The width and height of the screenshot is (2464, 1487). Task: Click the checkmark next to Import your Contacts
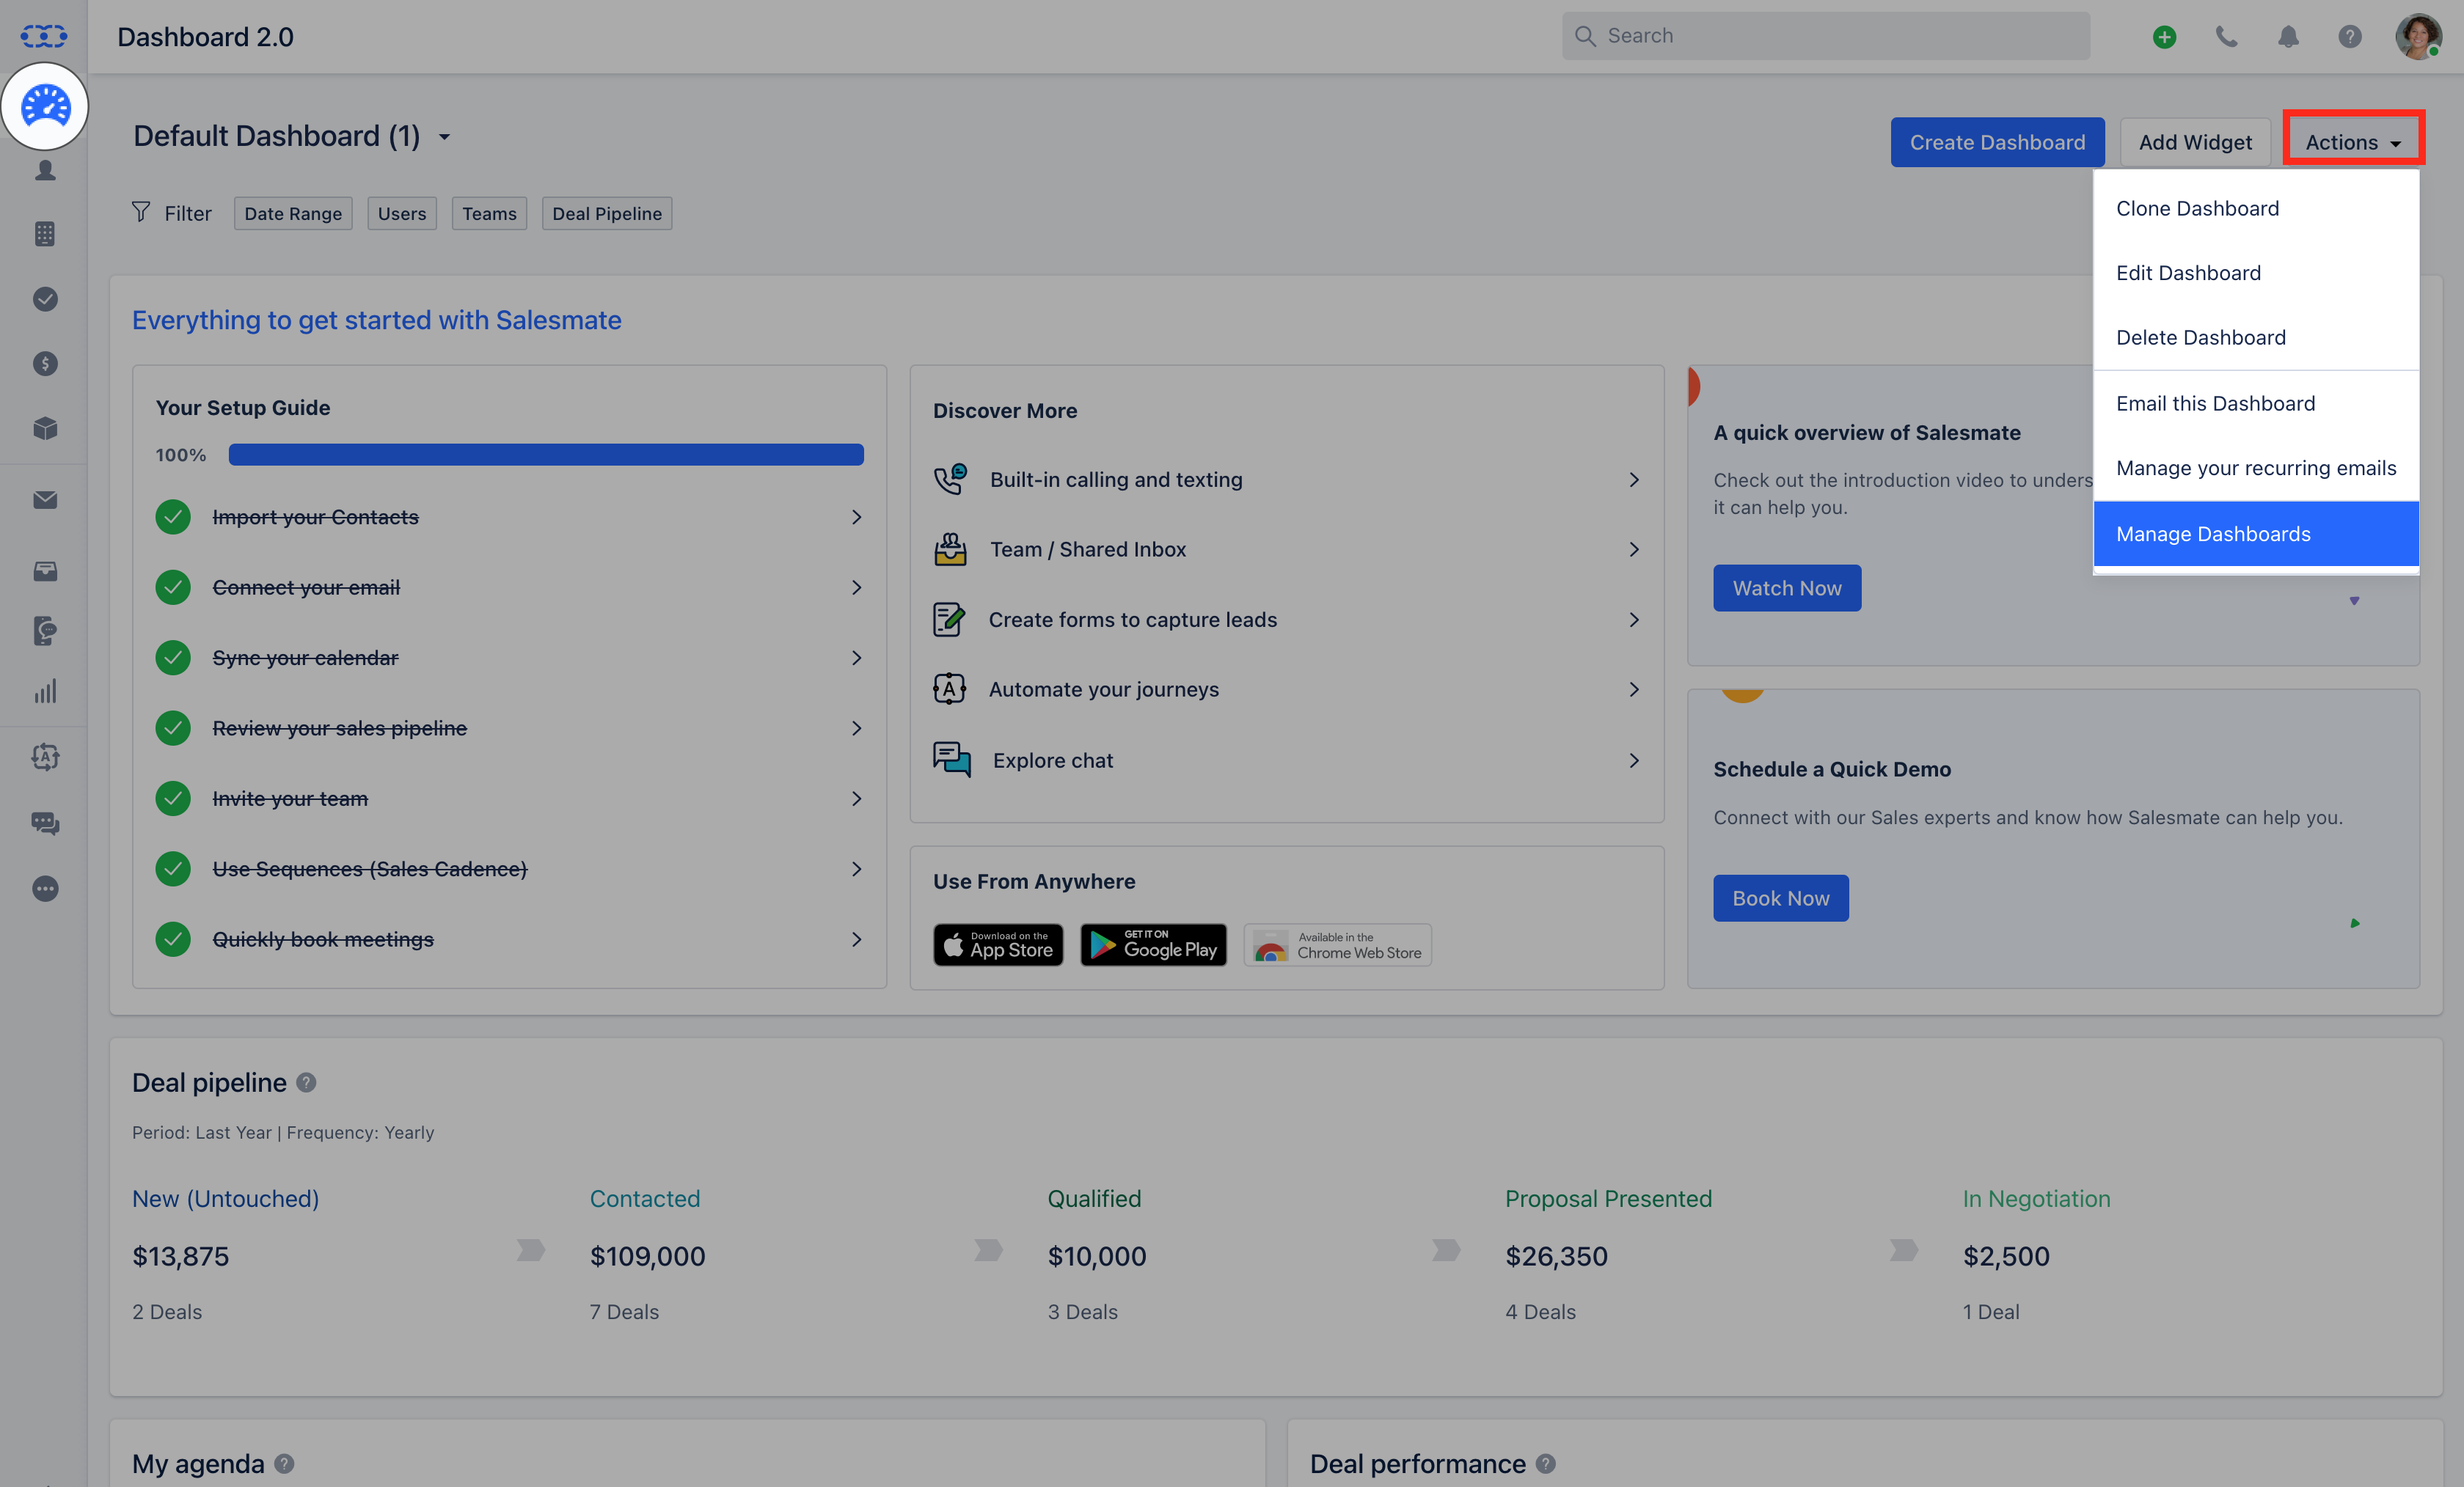click(x=173, y=518)
